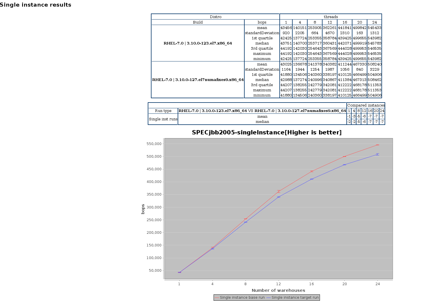Viewport: 424px width, 303px height.
Task: Select the standard deviation cell 163
Action: (360, 33)
